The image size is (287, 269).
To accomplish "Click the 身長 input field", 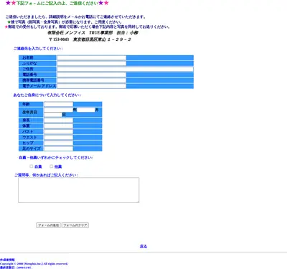I will (58, 121).
